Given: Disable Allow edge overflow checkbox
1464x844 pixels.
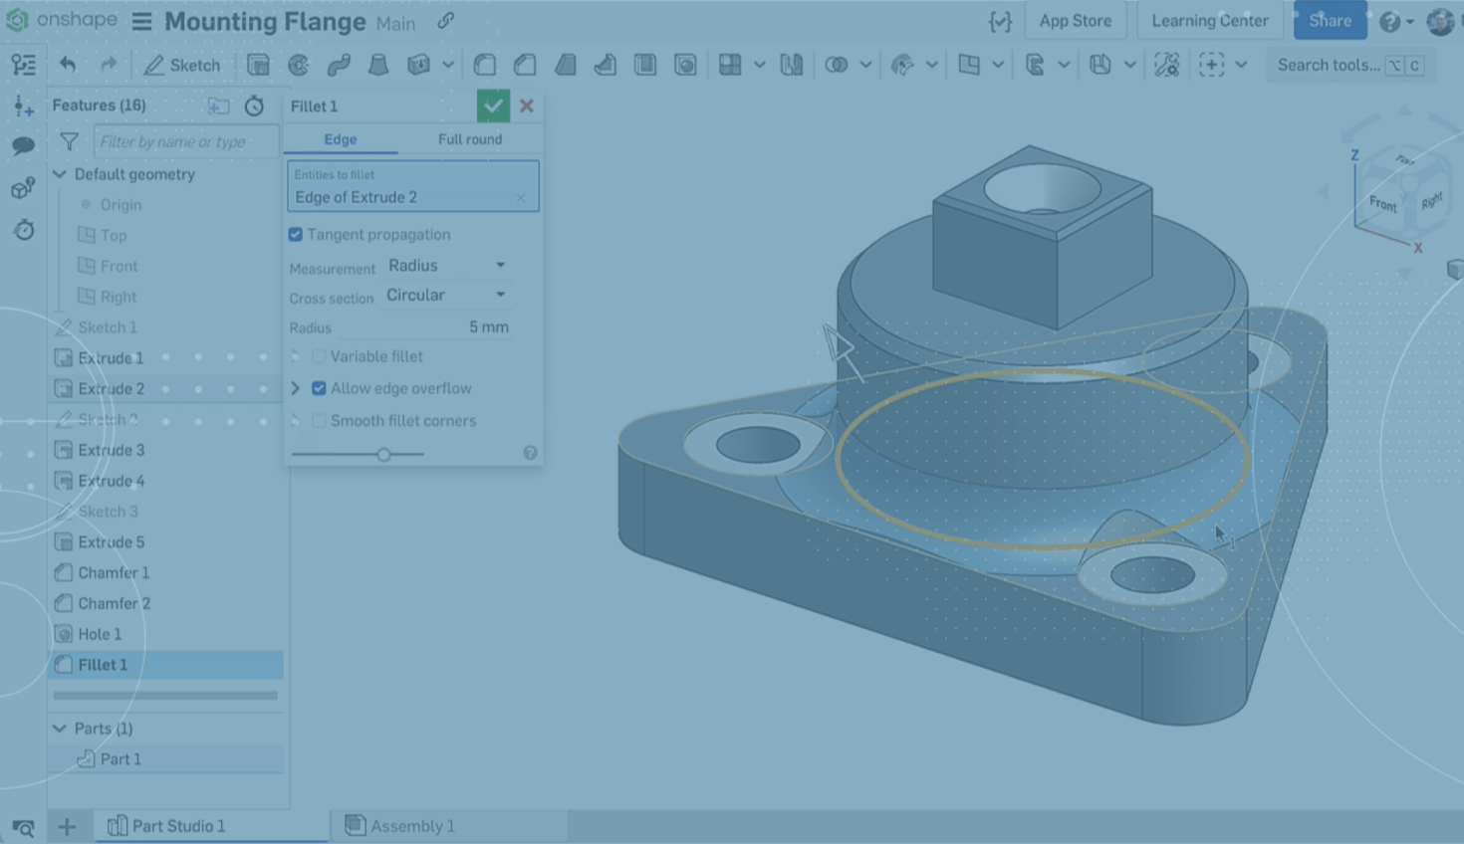Looking at the screenshot, I should click(x=319, y=388).
